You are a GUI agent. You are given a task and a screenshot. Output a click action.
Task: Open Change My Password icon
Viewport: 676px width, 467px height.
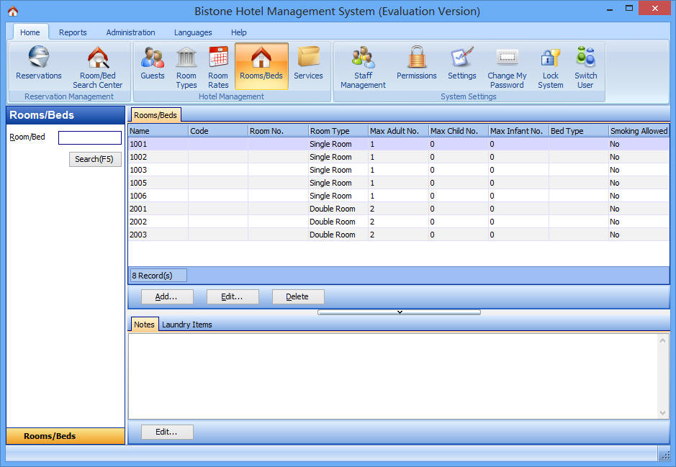[x=507, y=67]
